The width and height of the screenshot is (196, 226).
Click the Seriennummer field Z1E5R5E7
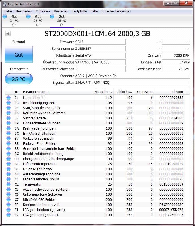click(x=100, y=49)
